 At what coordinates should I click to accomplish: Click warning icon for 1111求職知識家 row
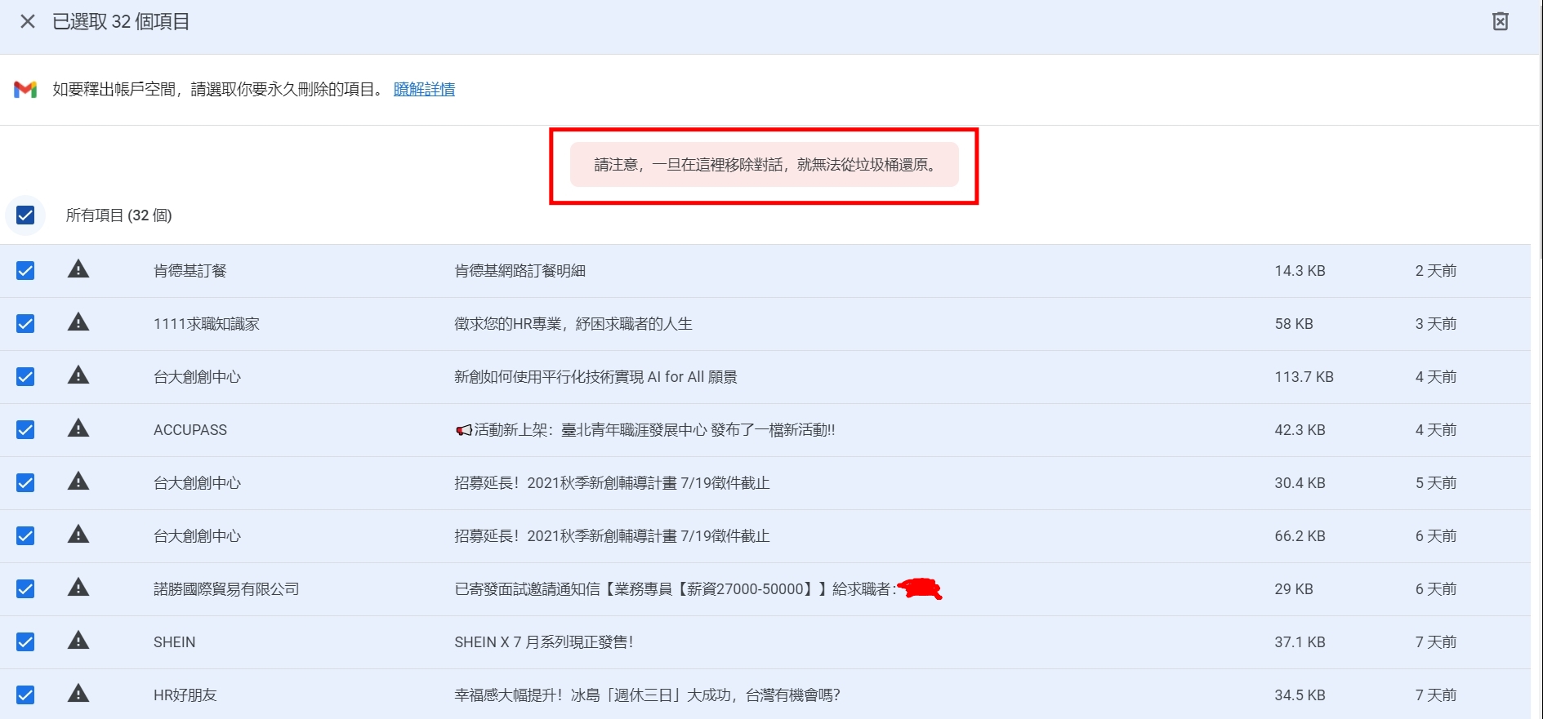click(x=78, y=322)
